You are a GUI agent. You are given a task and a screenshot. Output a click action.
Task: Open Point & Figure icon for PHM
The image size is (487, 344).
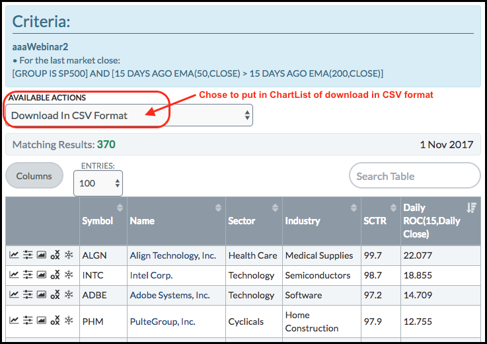(x=55, y=322)
